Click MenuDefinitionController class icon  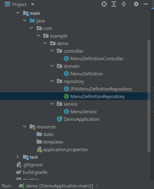click(x=66, y=58)
